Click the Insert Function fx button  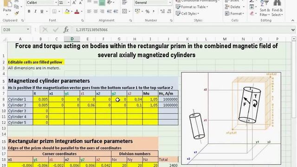[x=66, y=30]
